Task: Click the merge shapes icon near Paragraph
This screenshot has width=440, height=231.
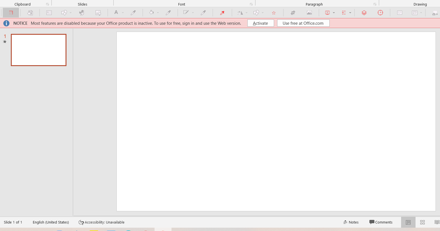Action: (x=256, y=13)
